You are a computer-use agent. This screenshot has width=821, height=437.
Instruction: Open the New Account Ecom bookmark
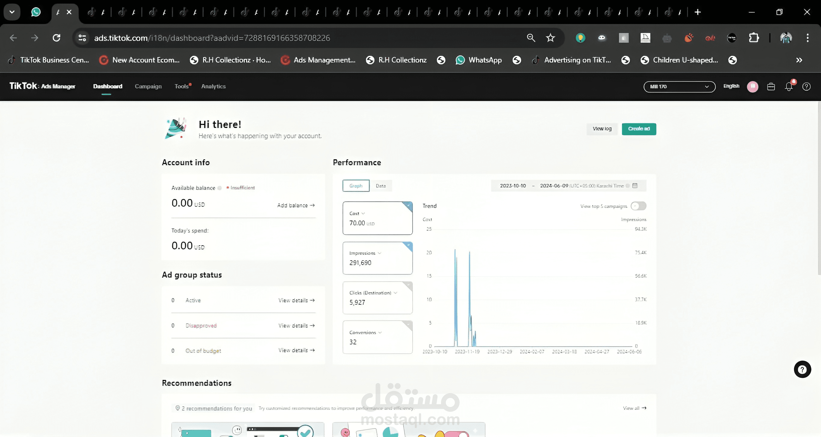click(140, 60)
